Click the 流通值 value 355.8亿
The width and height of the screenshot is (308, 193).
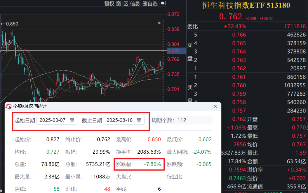click(x=296, y=187)
